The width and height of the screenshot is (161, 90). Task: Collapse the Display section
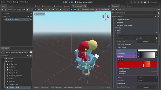(118, 28)
